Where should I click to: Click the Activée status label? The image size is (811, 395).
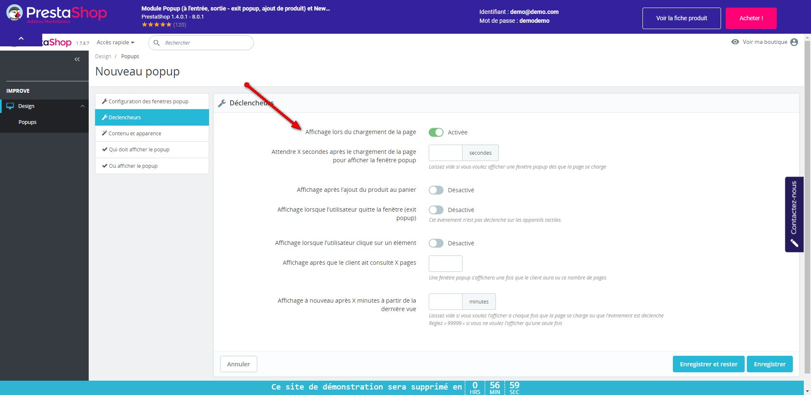(457, 132)
